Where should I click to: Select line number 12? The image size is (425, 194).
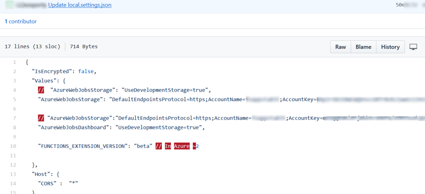[13, 165]
